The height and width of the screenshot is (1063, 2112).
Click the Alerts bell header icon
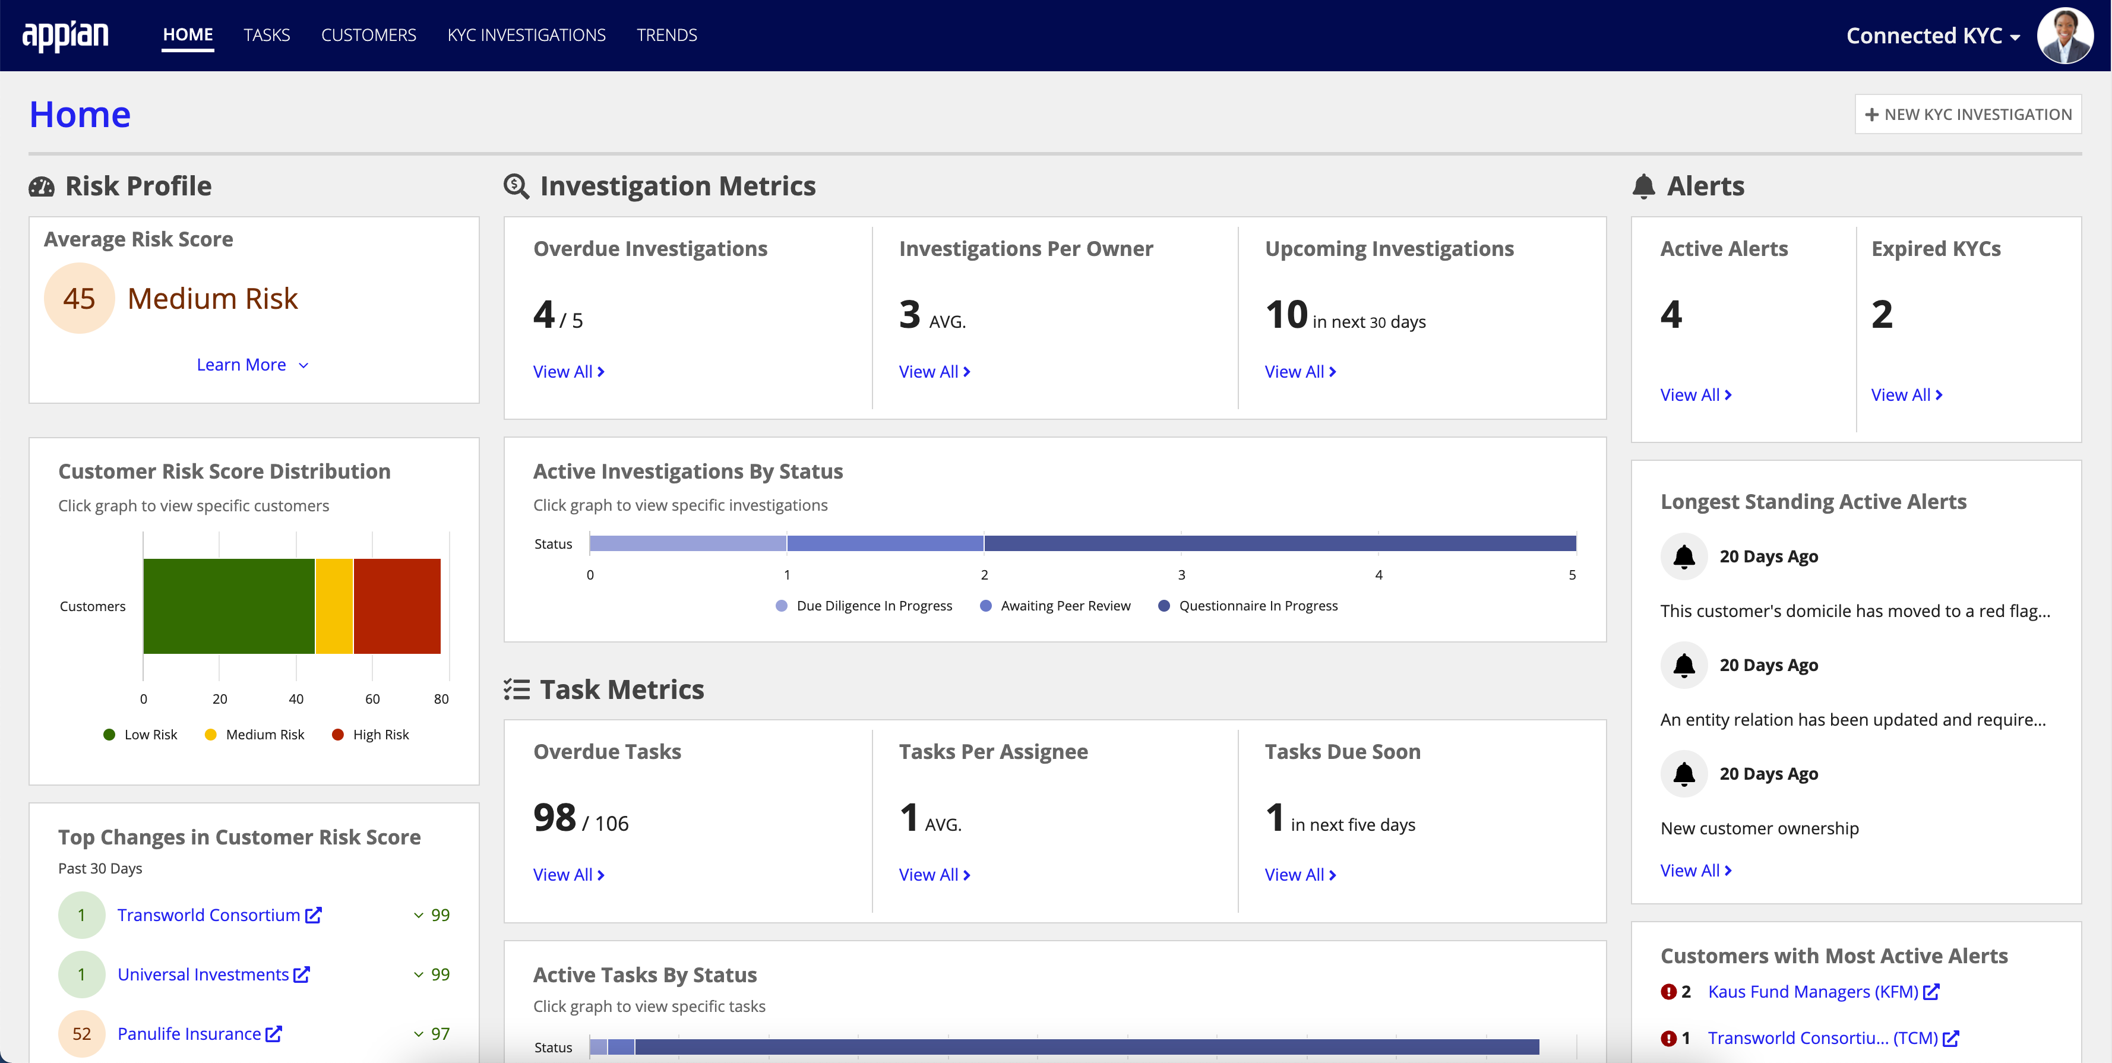click(x=1643, y=186)
